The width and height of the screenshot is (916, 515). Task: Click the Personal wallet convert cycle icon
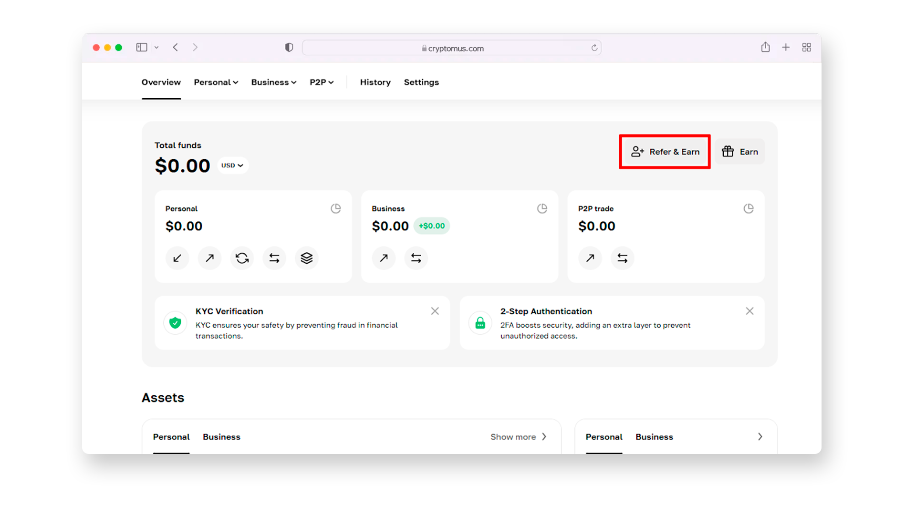(242, 258)
